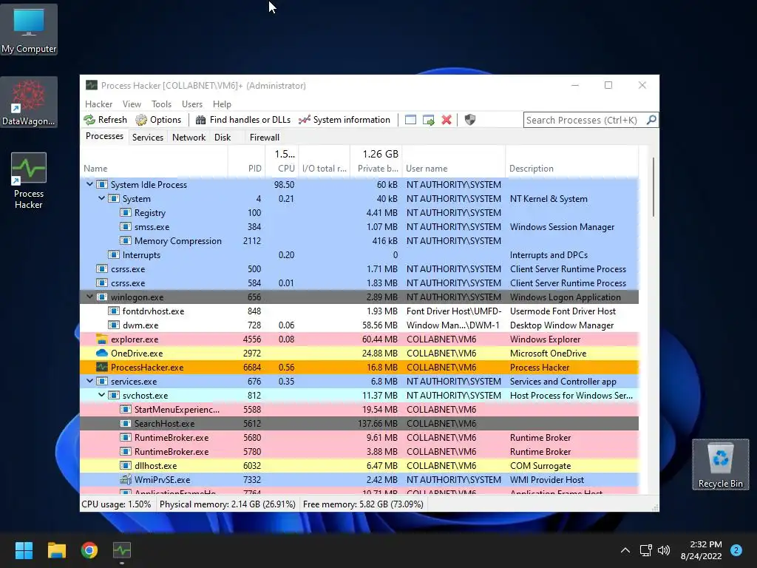Select the Processes tab
Screen dimensions: 757x568
click(104, 136)
